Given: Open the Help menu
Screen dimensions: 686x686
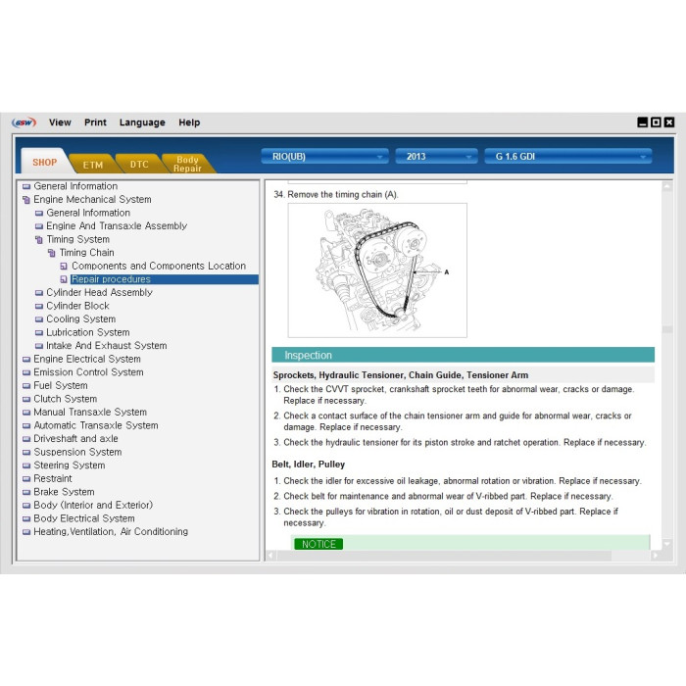Looking at the screenshot, I should point(189,122).
